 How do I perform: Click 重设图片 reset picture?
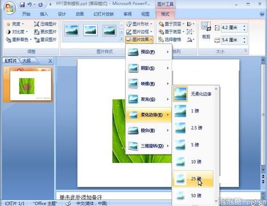click(x=45, y=40)
